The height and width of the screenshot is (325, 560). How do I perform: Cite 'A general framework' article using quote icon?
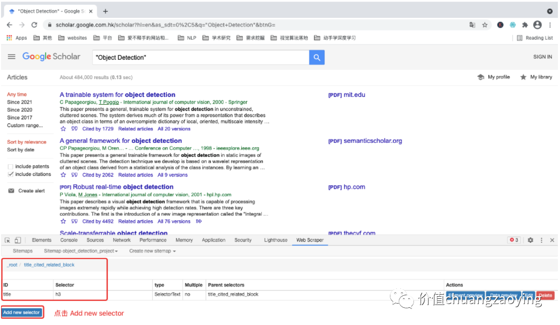74,175
